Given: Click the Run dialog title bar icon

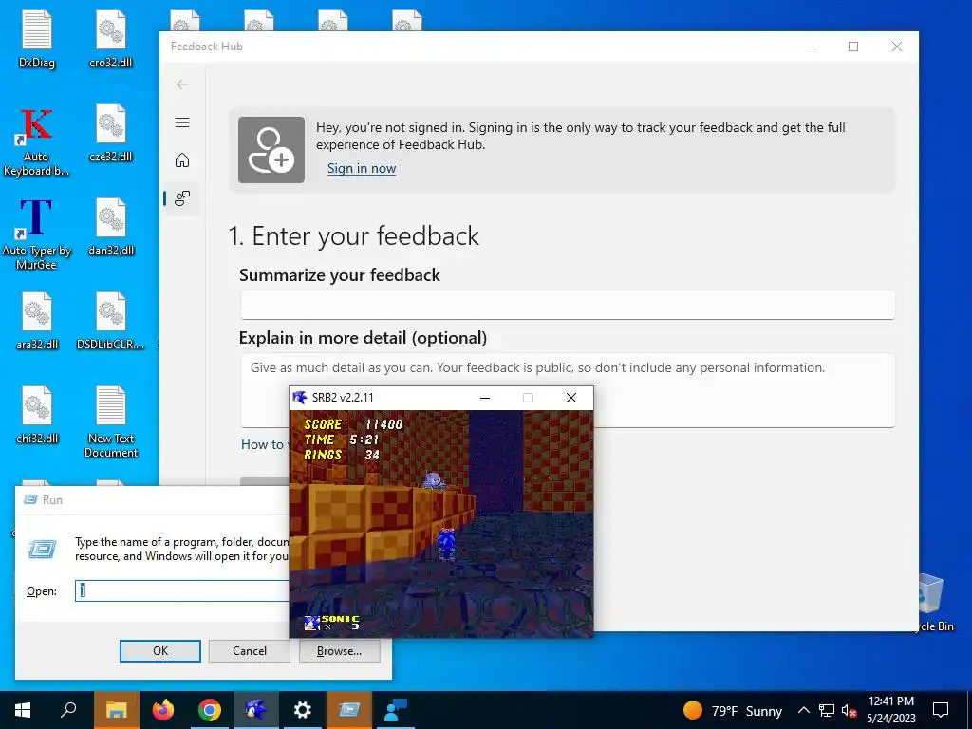Looking at the screenshot, I should [29, 499].
